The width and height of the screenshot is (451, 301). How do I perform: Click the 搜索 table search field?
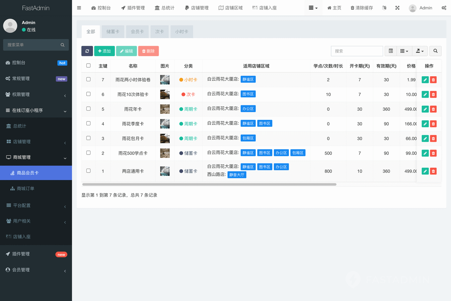[357, 51]
